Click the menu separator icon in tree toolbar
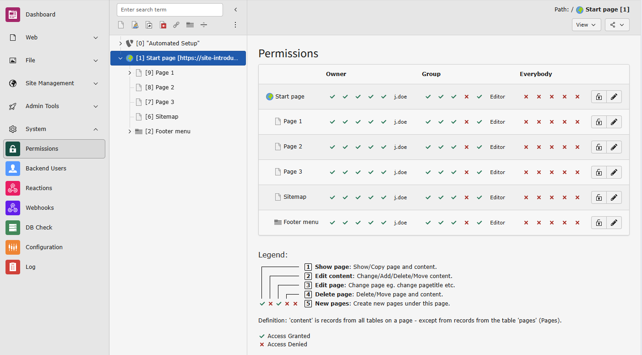642x355 pixels. click(x=204, y=25)
